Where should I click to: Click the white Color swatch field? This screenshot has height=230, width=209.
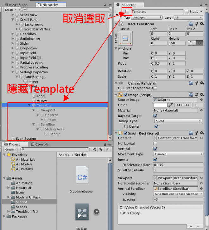tap(160, 105)
